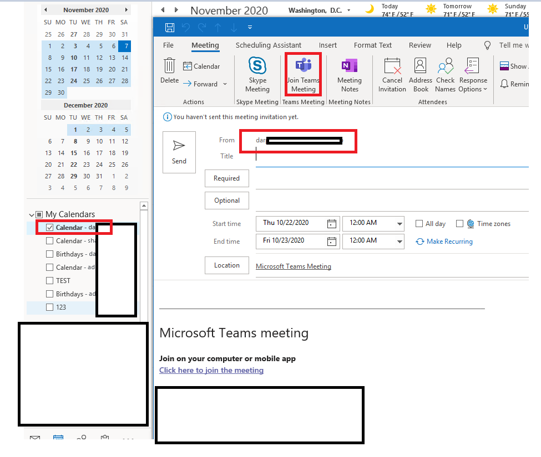541x457 pixels.
Task: Click the Skype Meeting icon
Action: (x=257, y=65)
